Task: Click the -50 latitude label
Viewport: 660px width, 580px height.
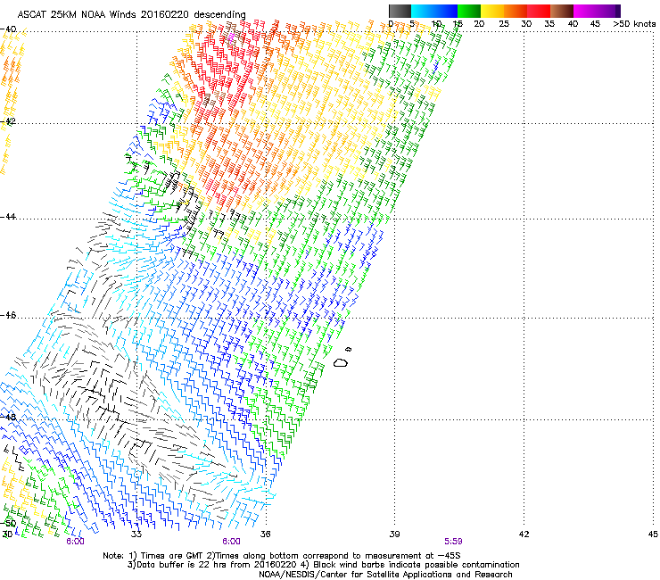Action: tap(8, 524)
